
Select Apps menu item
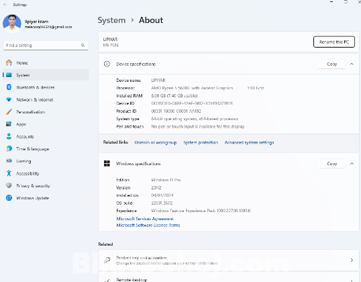(x=46, y=124)
